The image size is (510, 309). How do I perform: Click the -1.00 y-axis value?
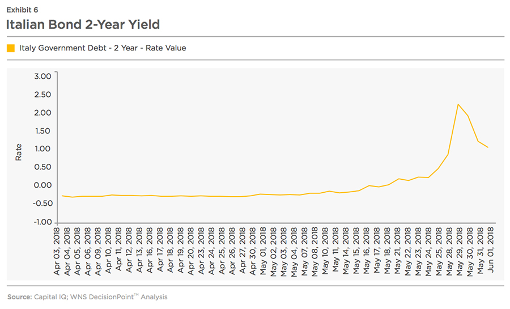pos(42,222)
